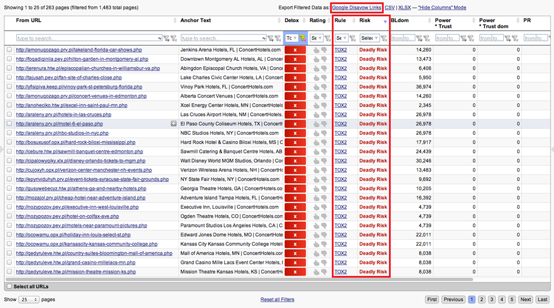The height and width of the screenshot is (308, 554).
Task: Export as Google Disavow Links
Action: click(x=356, y=8)
